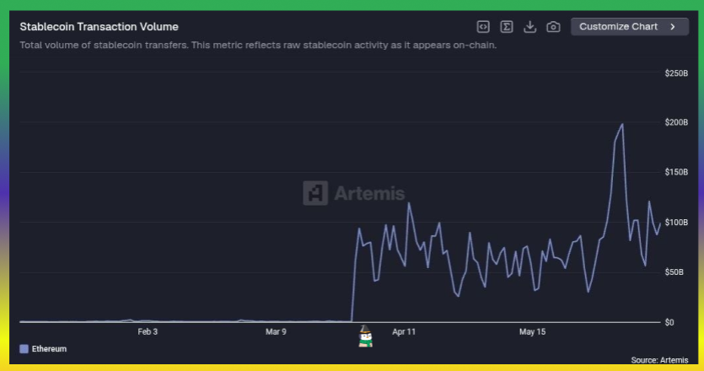Click the $50B axis label
The image size is (704, 371).
coord(674,272)
